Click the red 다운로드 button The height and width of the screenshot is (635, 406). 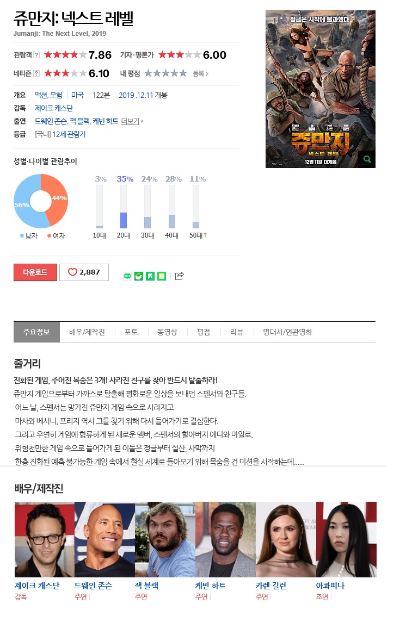(x=35, y=272)
